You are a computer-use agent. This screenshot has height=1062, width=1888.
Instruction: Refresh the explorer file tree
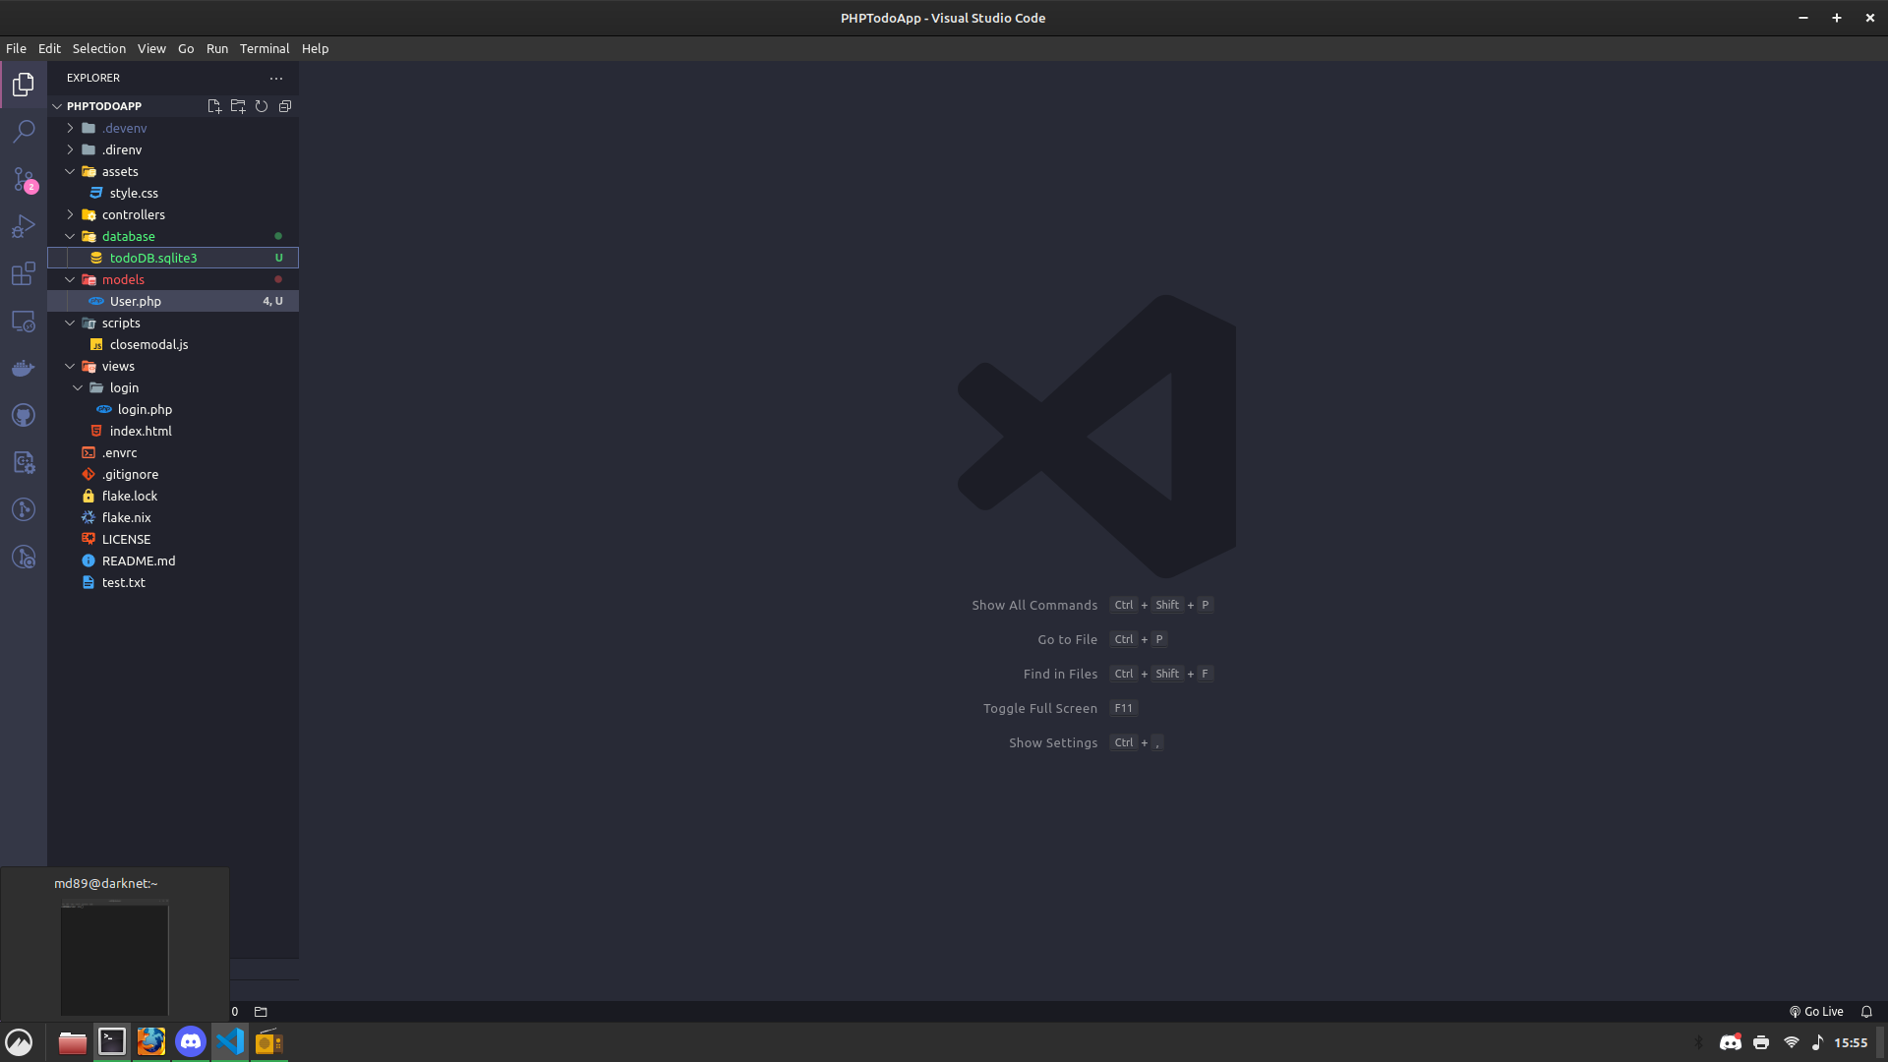tap(262, 106)
